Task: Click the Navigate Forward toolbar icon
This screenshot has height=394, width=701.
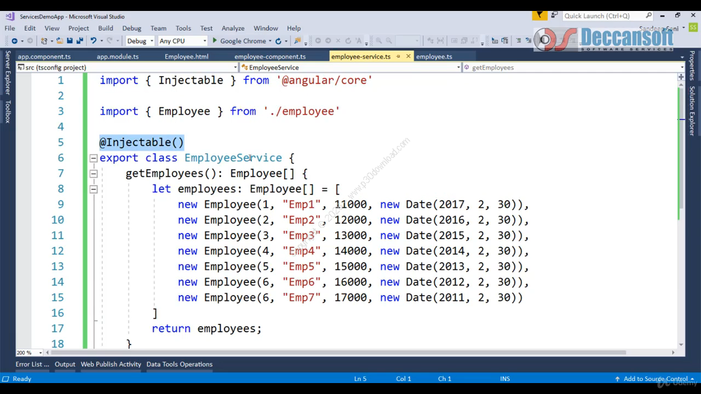Action: coord(30,41)
